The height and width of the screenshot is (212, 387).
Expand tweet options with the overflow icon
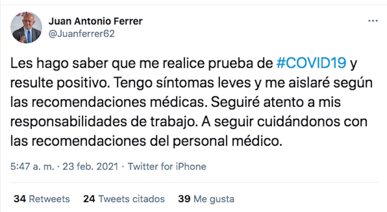tap(372, 21)
